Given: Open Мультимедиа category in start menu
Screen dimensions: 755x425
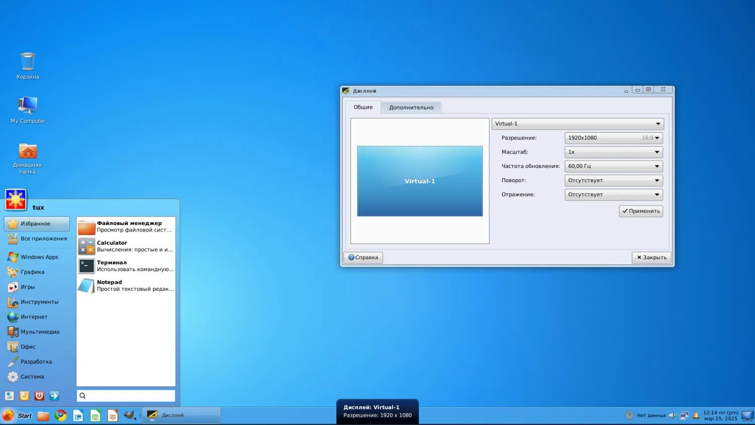Looking at the screenshot, I should (x=37, y=332).
